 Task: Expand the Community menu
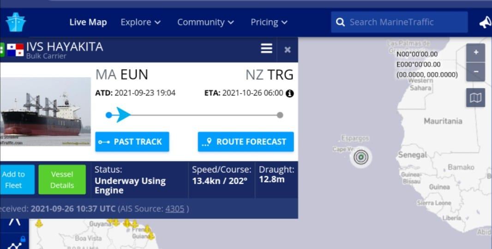click(x=205, y=22)
